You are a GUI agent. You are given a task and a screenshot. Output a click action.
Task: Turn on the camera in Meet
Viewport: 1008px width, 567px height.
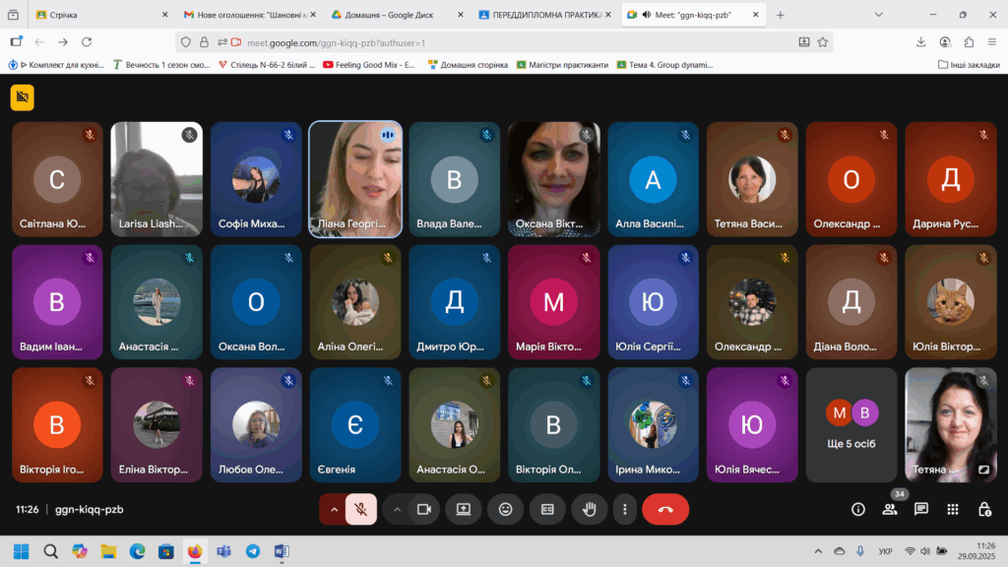pyautogui.click(x=424, y=509)
